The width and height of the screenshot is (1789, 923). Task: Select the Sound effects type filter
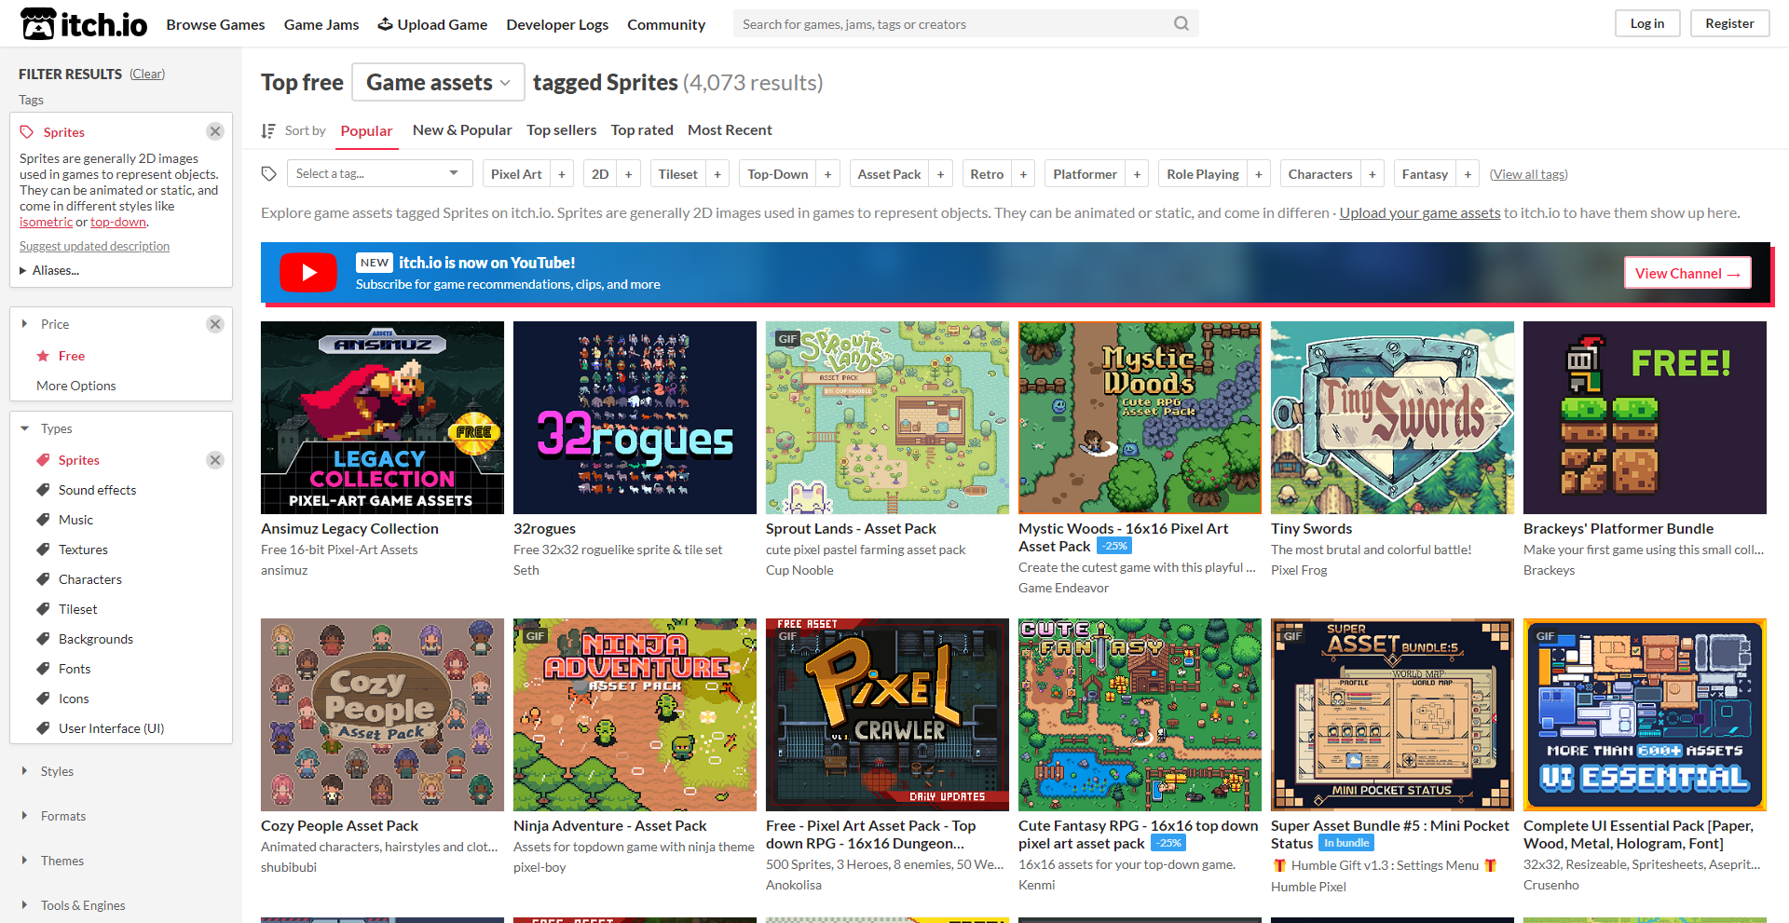97,490
